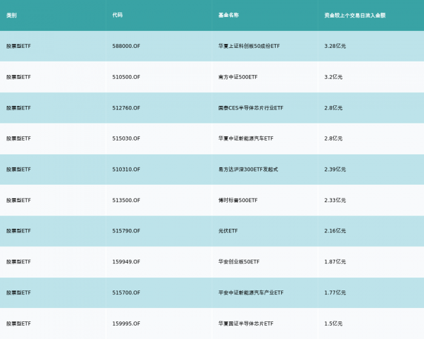Select code 510500.OF
The image size is (424, 339).
pos(126,77)
